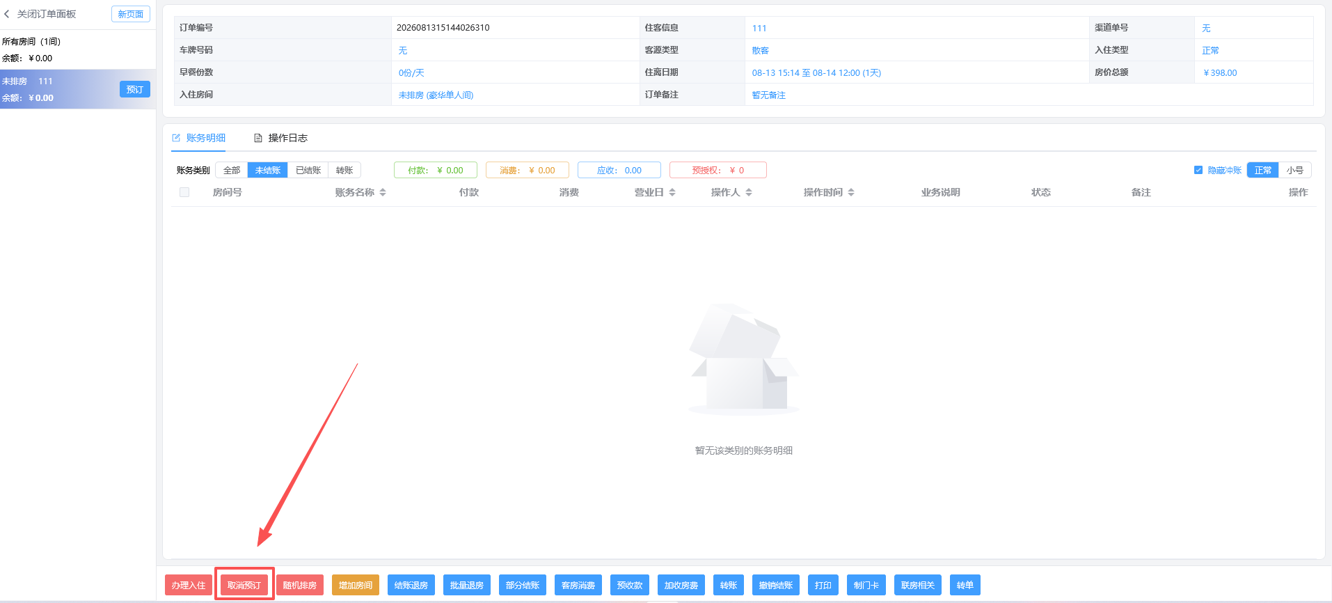Viewport: 1332px width, 603px height.
Task: Switch display size to 小号
Action: tap(1294, 170)
